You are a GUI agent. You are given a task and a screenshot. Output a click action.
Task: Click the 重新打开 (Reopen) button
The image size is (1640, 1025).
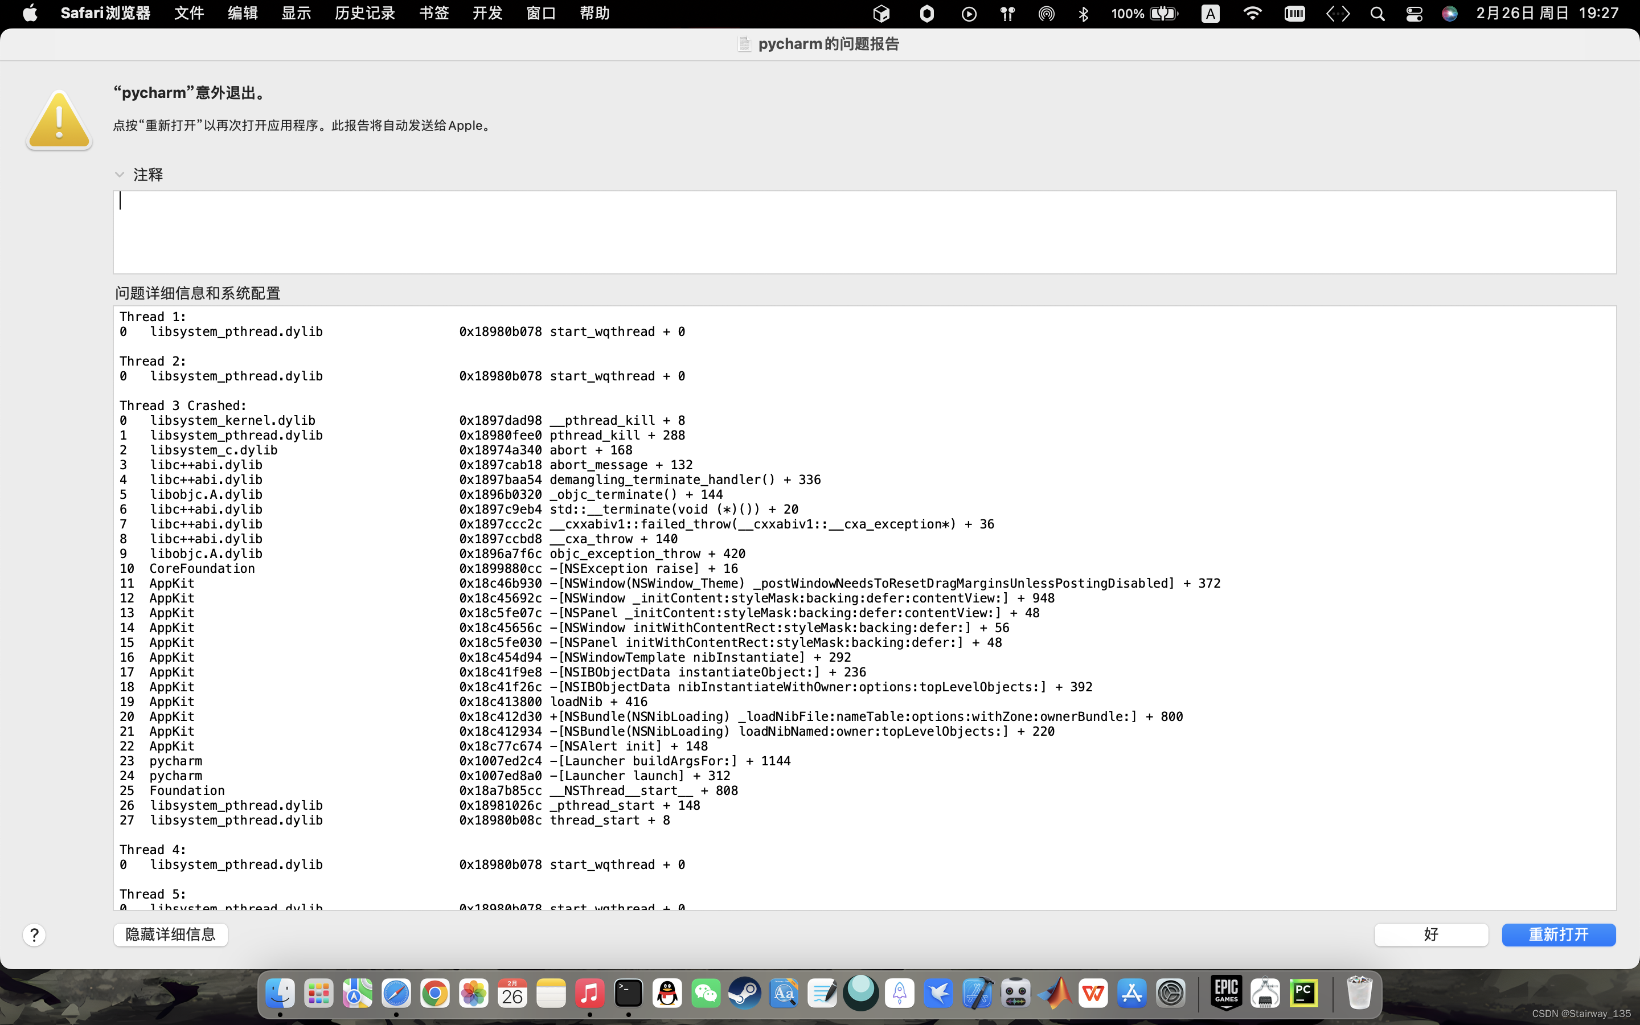pos(1558,934)
